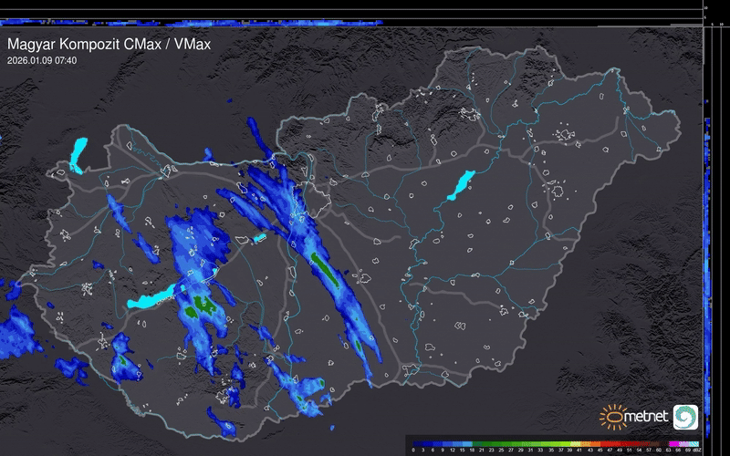
Task: Pick magenta segment of dBZ color scale
Action: [672, 441]
